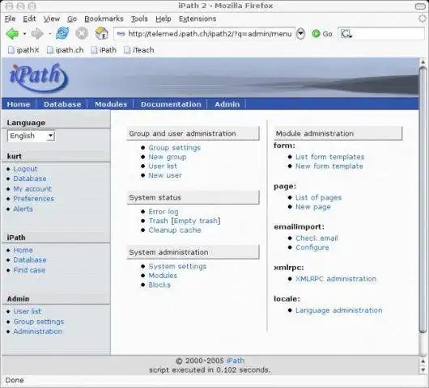
Task: Click Find case in iPath sidebar
Action: point(29,270)
